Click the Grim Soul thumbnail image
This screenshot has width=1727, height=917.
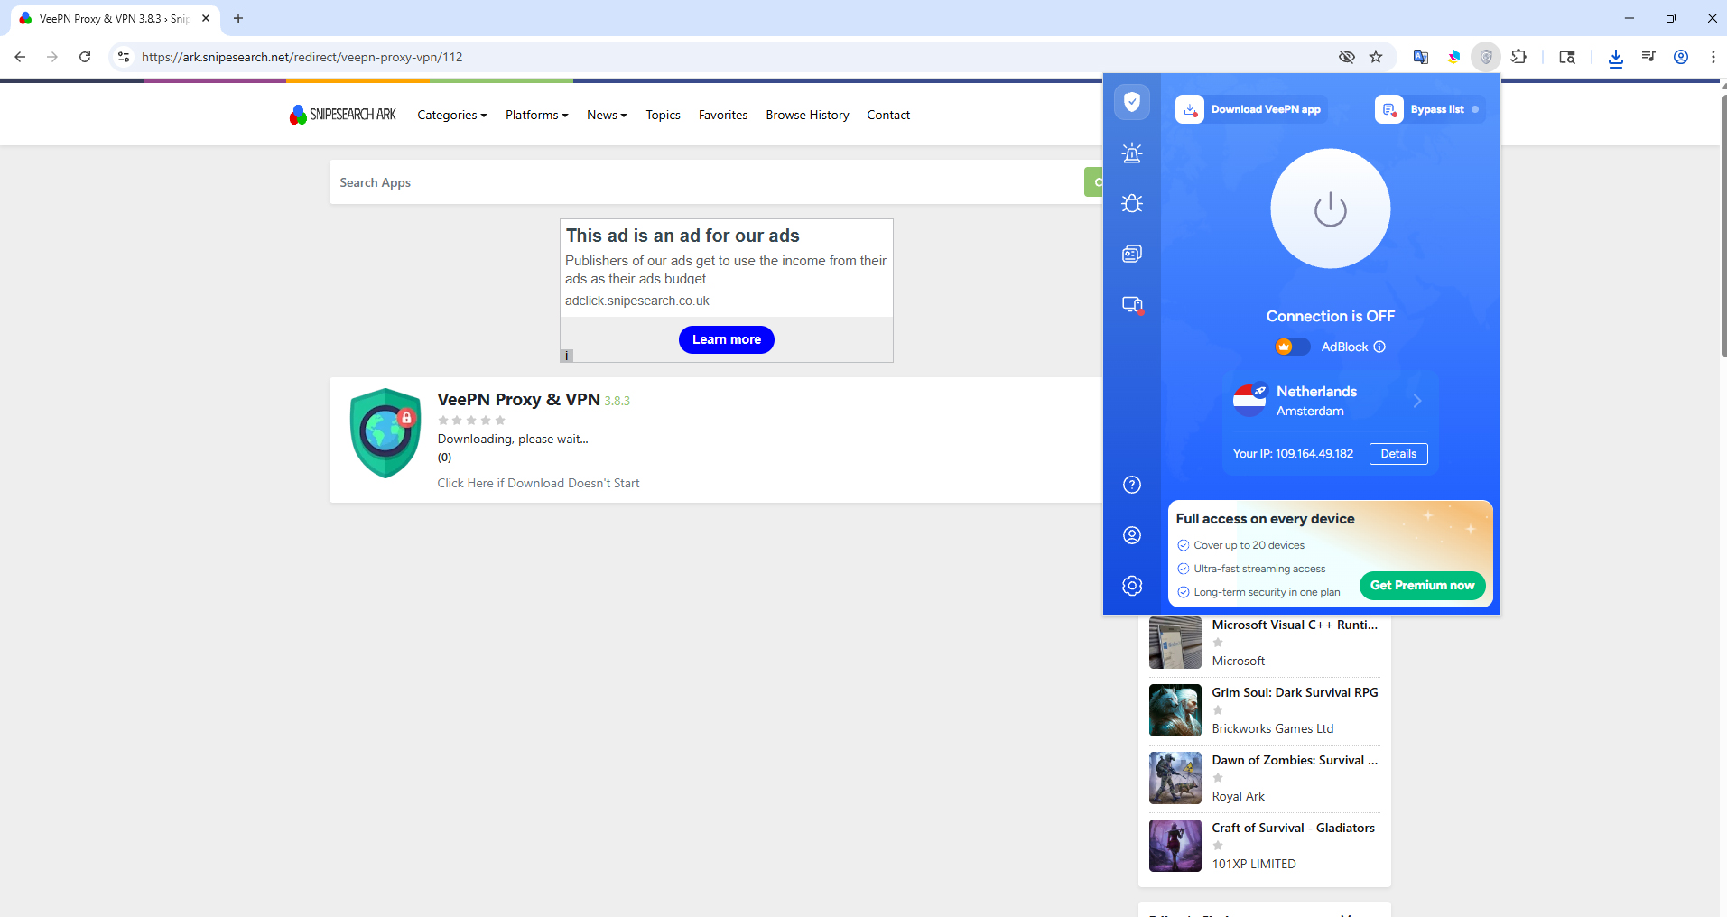pyautogui.click(x=1175, y=710)
